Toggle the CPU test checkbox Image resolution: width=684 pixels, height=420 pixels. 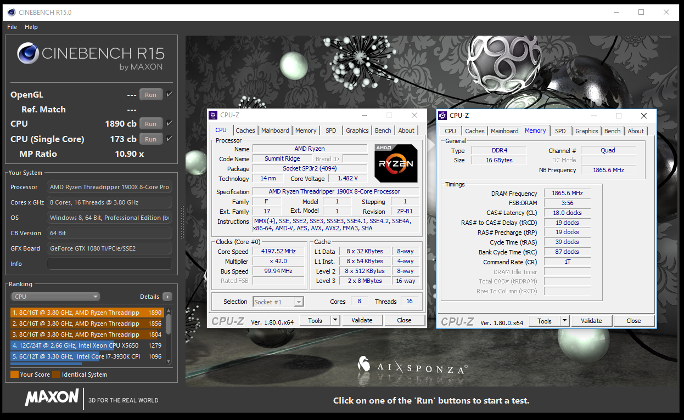tap(169, 123)
